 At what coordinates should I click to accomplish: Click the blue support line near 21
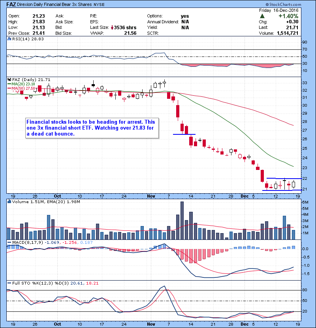pyautogui.click(x=282, y=190)
